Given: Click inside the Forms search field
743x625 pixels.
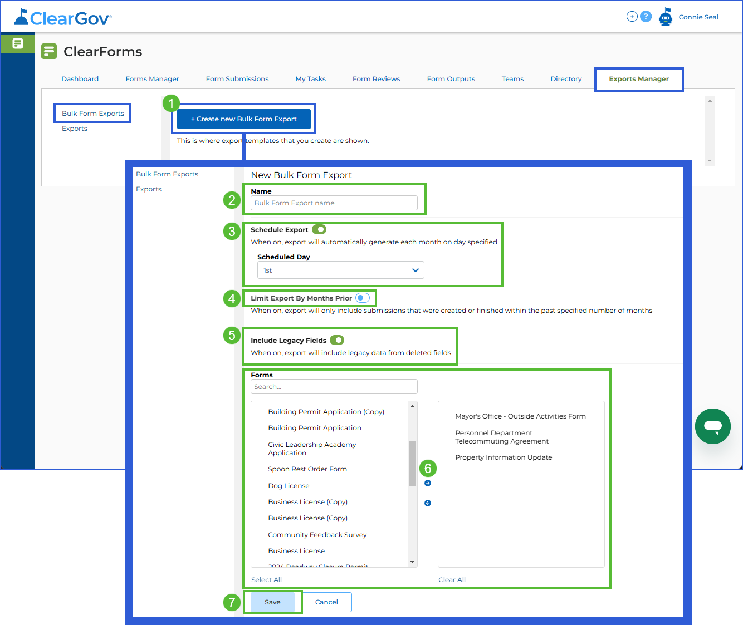Looking at the screenshot, I should coord(334,386).
